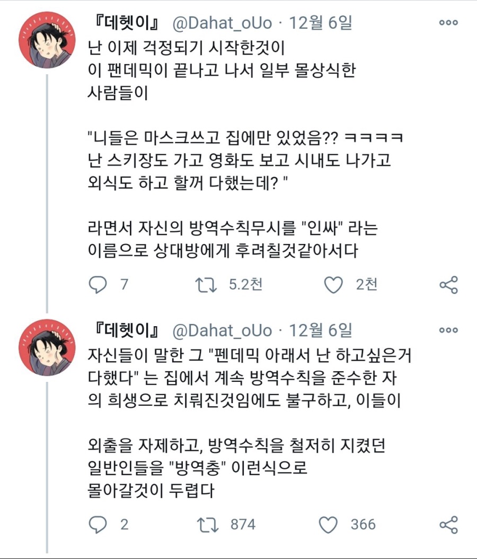Like the first tweet with 2천 likes

point(333,285)
